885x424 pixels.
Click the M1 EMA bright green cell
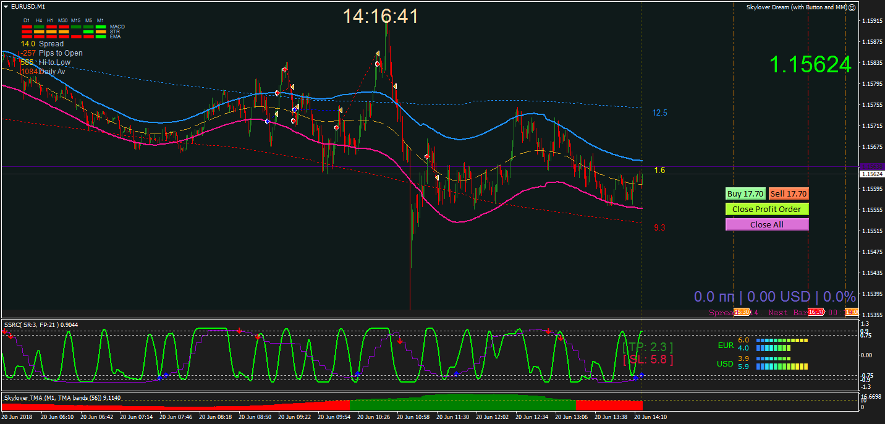tap(101, 36)
